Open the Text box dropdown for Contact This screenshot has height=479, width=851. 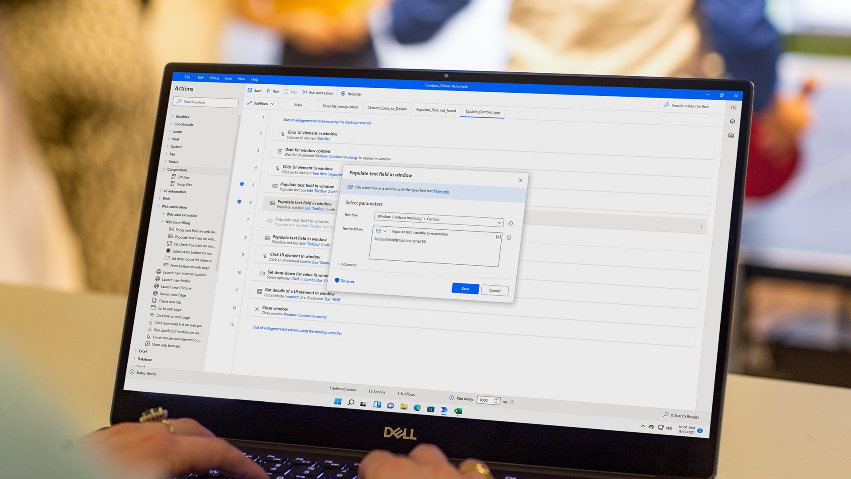499,222
